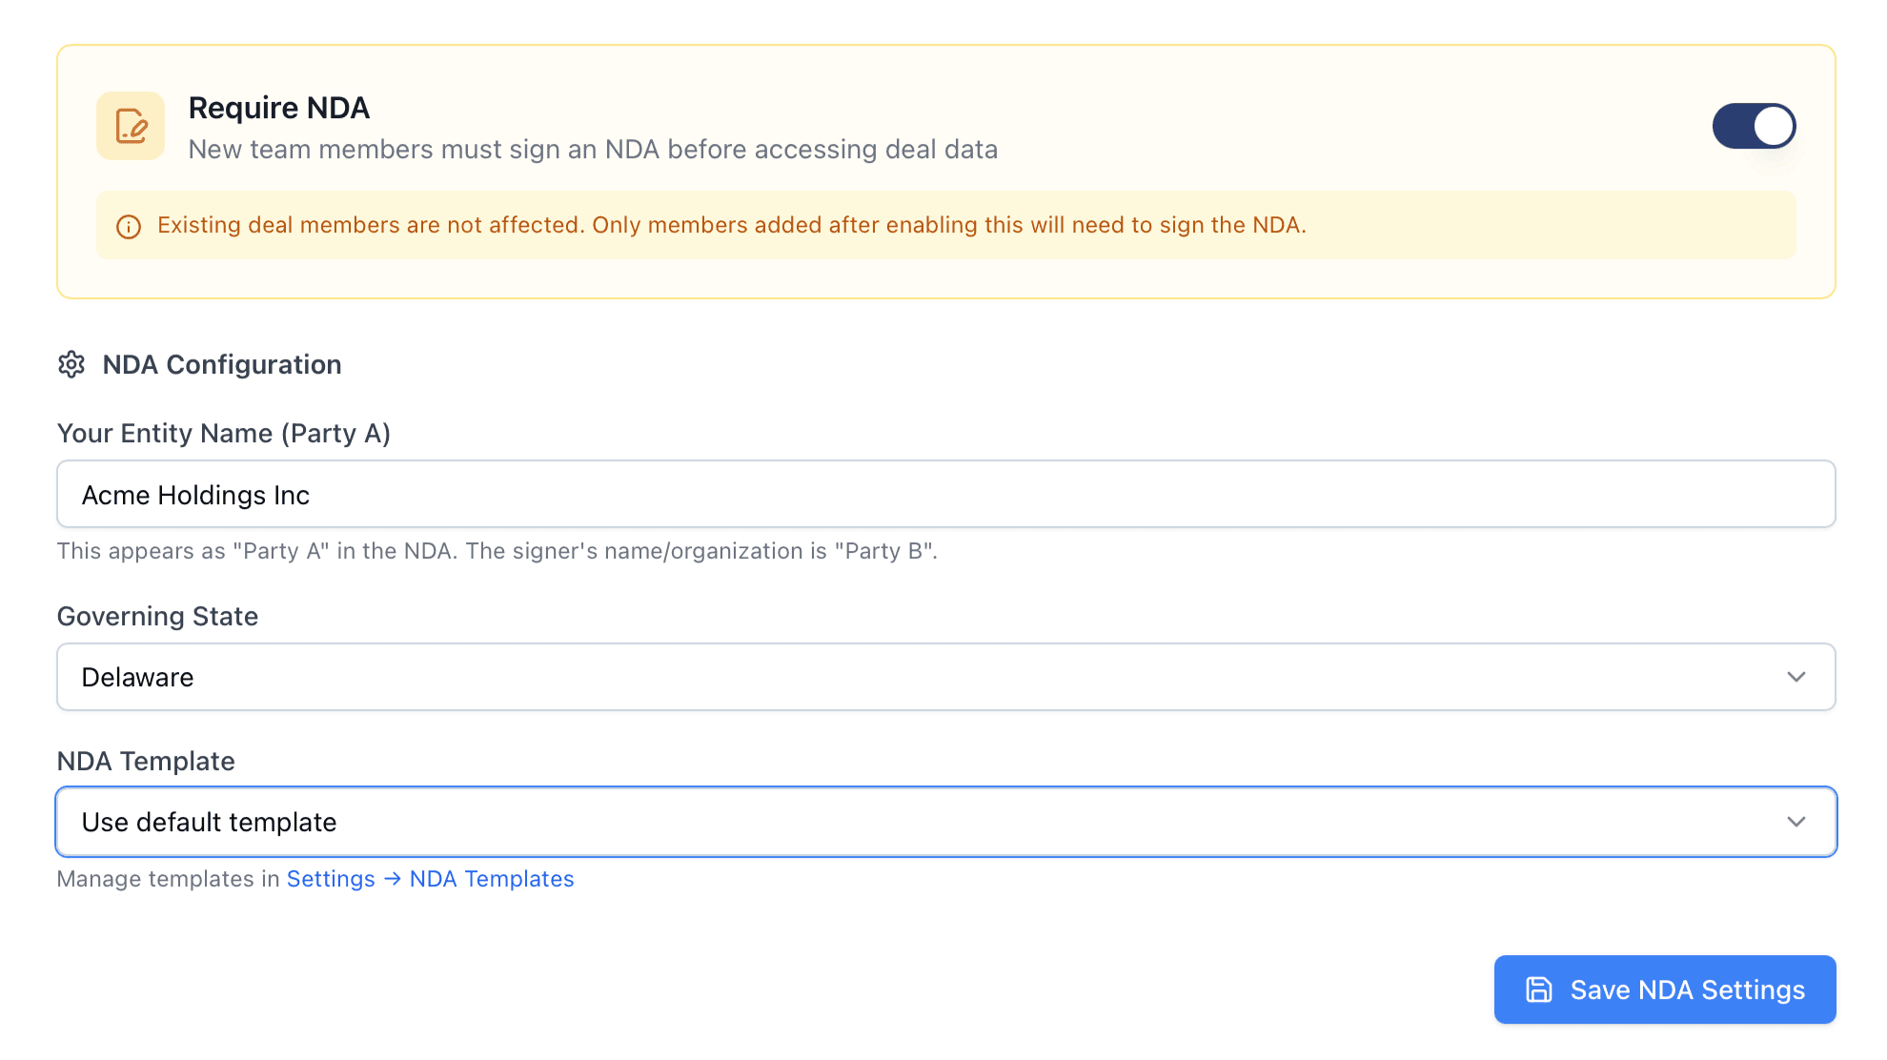Select the NDA Configuration section title

point(222,364)
